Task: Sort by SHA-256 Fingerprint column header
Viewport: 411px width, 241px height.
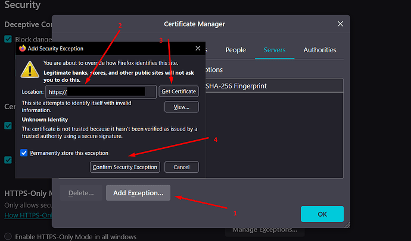Action: click(236, 86)
